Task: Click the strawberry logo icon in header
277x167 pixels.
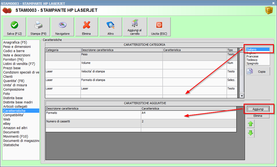Action: [x=7, y=10]
